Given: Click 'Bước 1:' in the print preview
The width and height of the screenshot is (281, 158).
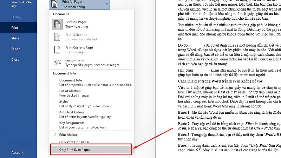Looking at the screenshot, I should (x=184, y=113).
